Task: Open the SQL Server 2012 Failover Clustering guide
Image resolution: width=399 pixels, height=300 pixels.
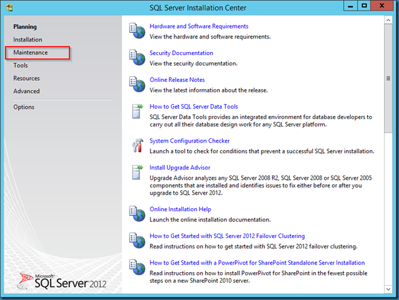Action: click(227, 236)
